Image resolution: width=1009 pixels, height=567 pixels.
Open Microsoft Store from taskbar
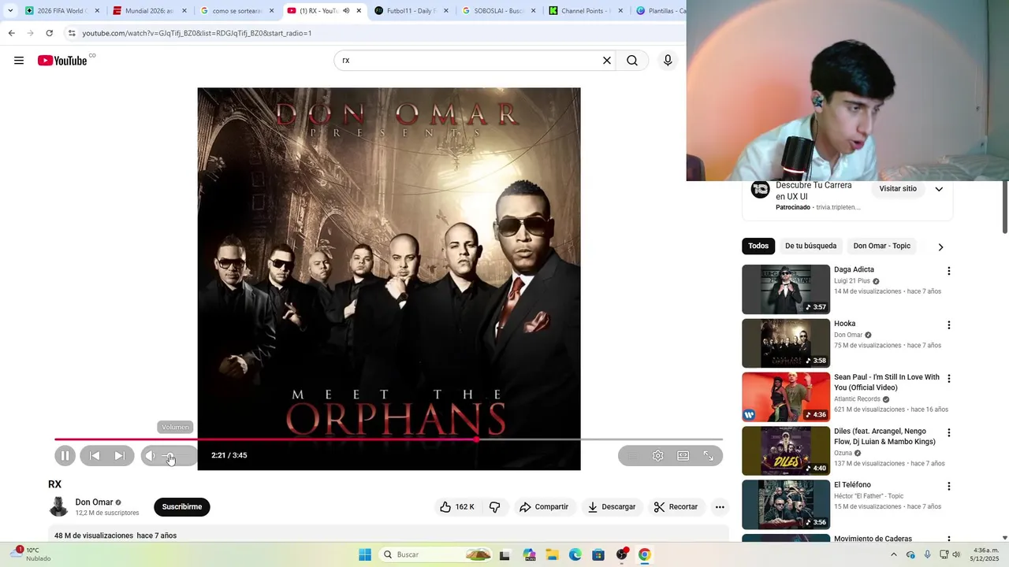click(x=598, y=554)
